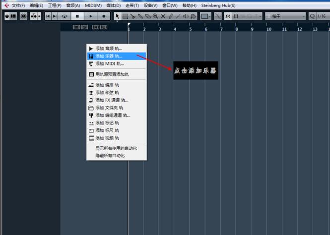The height and width of the screenshot is (235, 330).
Task: Toggle the window layout setup button
Action: [13, 16]
